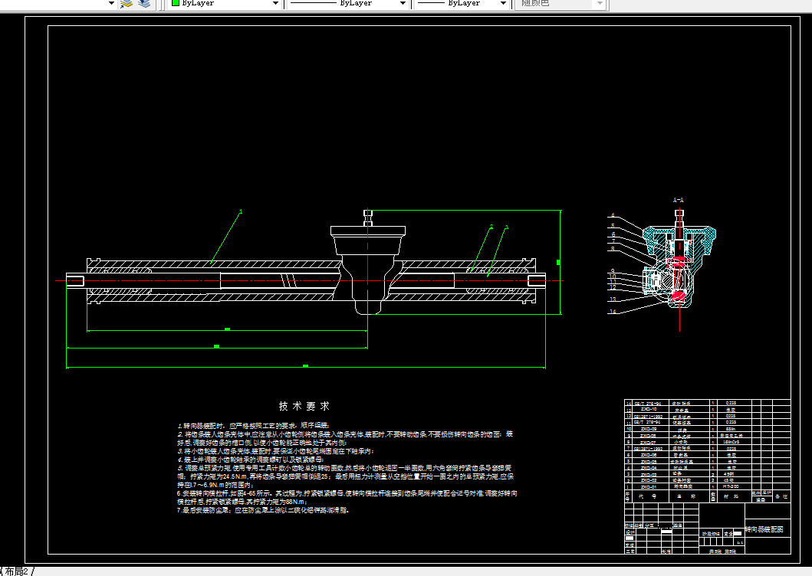Select part balloon number 2 on the drawing

pos(491,227)
